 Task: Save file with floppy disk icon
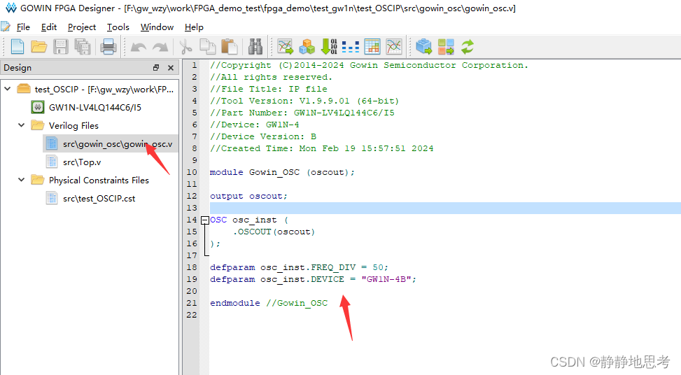60,46
